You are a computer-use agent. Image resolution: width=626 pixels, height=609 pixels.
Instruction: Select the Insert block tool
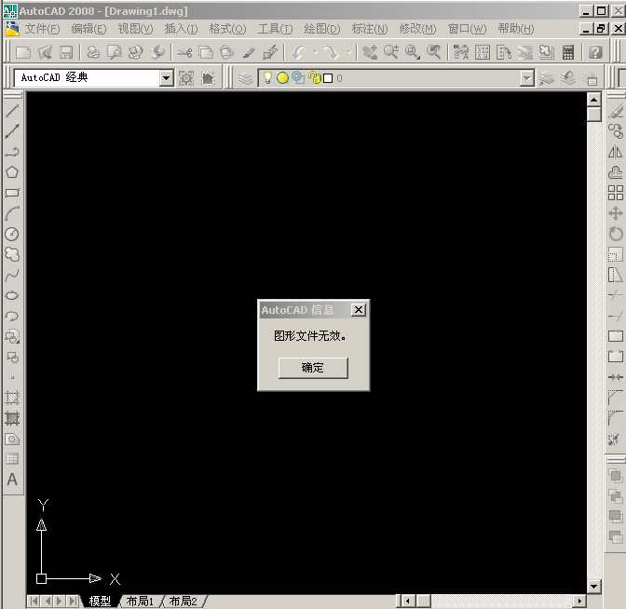[12, 336]
